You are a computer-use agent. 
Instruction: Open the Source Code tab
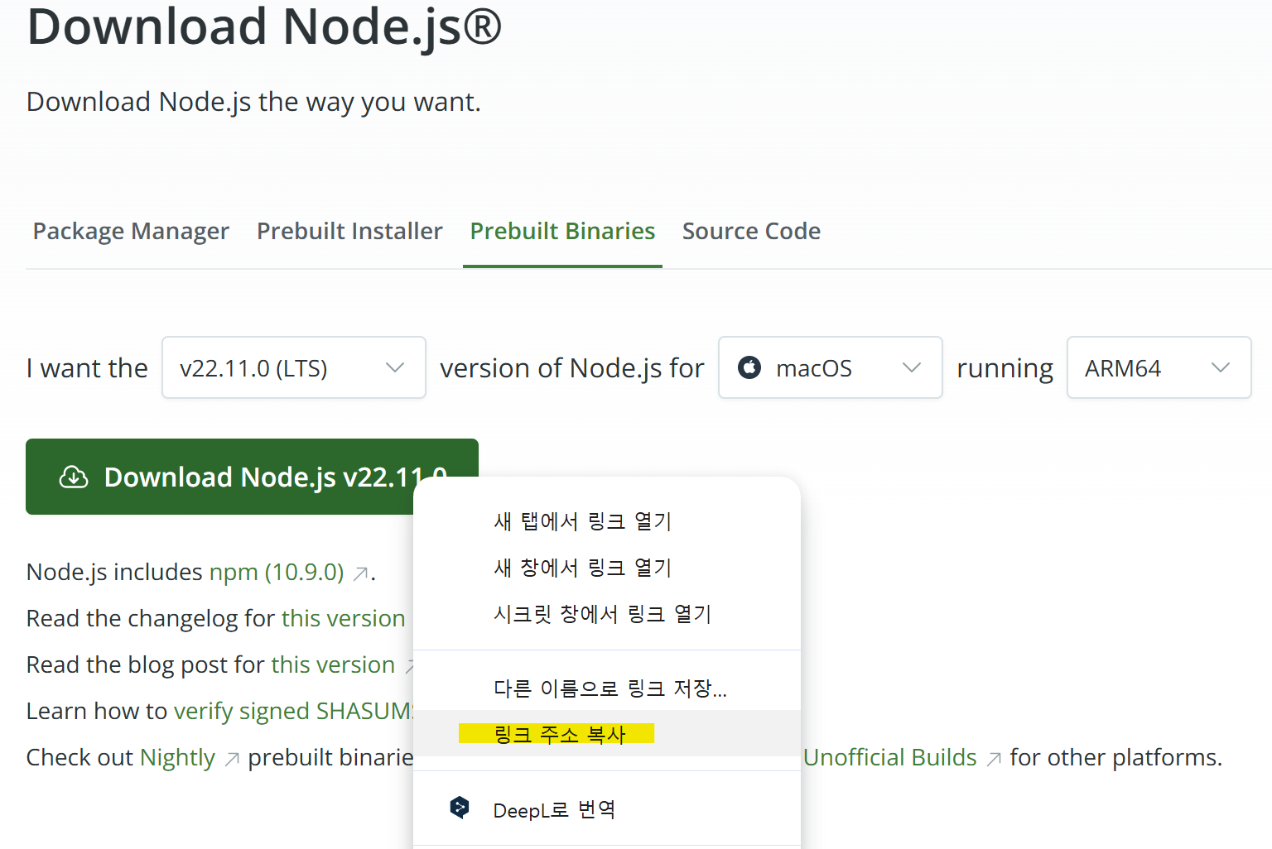tap(751, 231)
